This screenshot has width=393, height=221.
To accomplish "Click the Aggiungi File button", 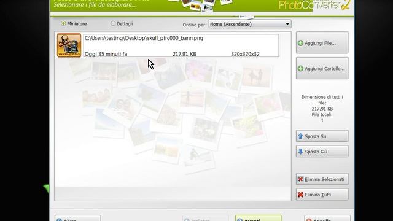I will click(322, 43).
